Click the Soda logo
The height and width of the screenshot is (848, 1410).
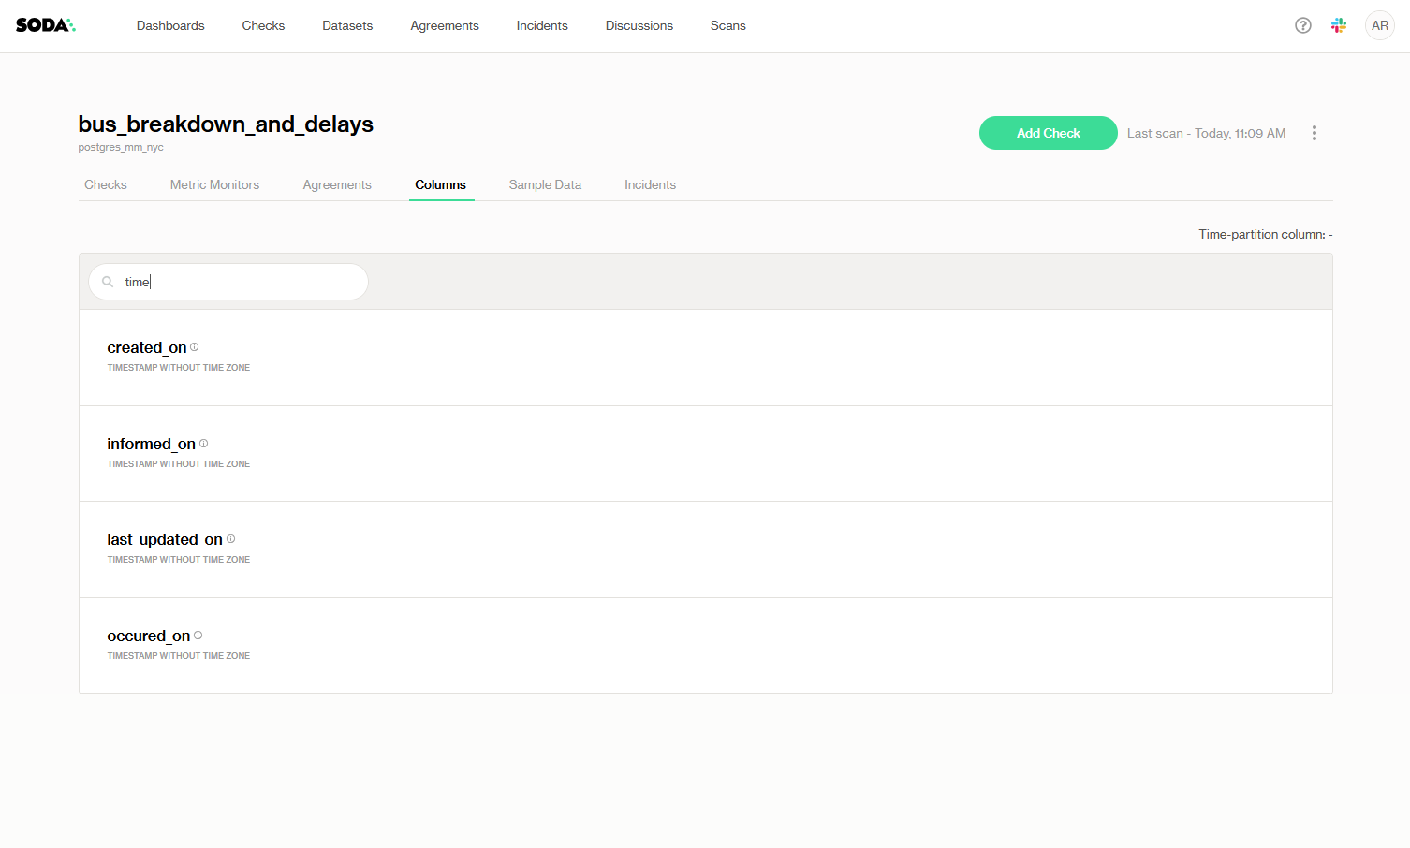(x=45, y=25)
